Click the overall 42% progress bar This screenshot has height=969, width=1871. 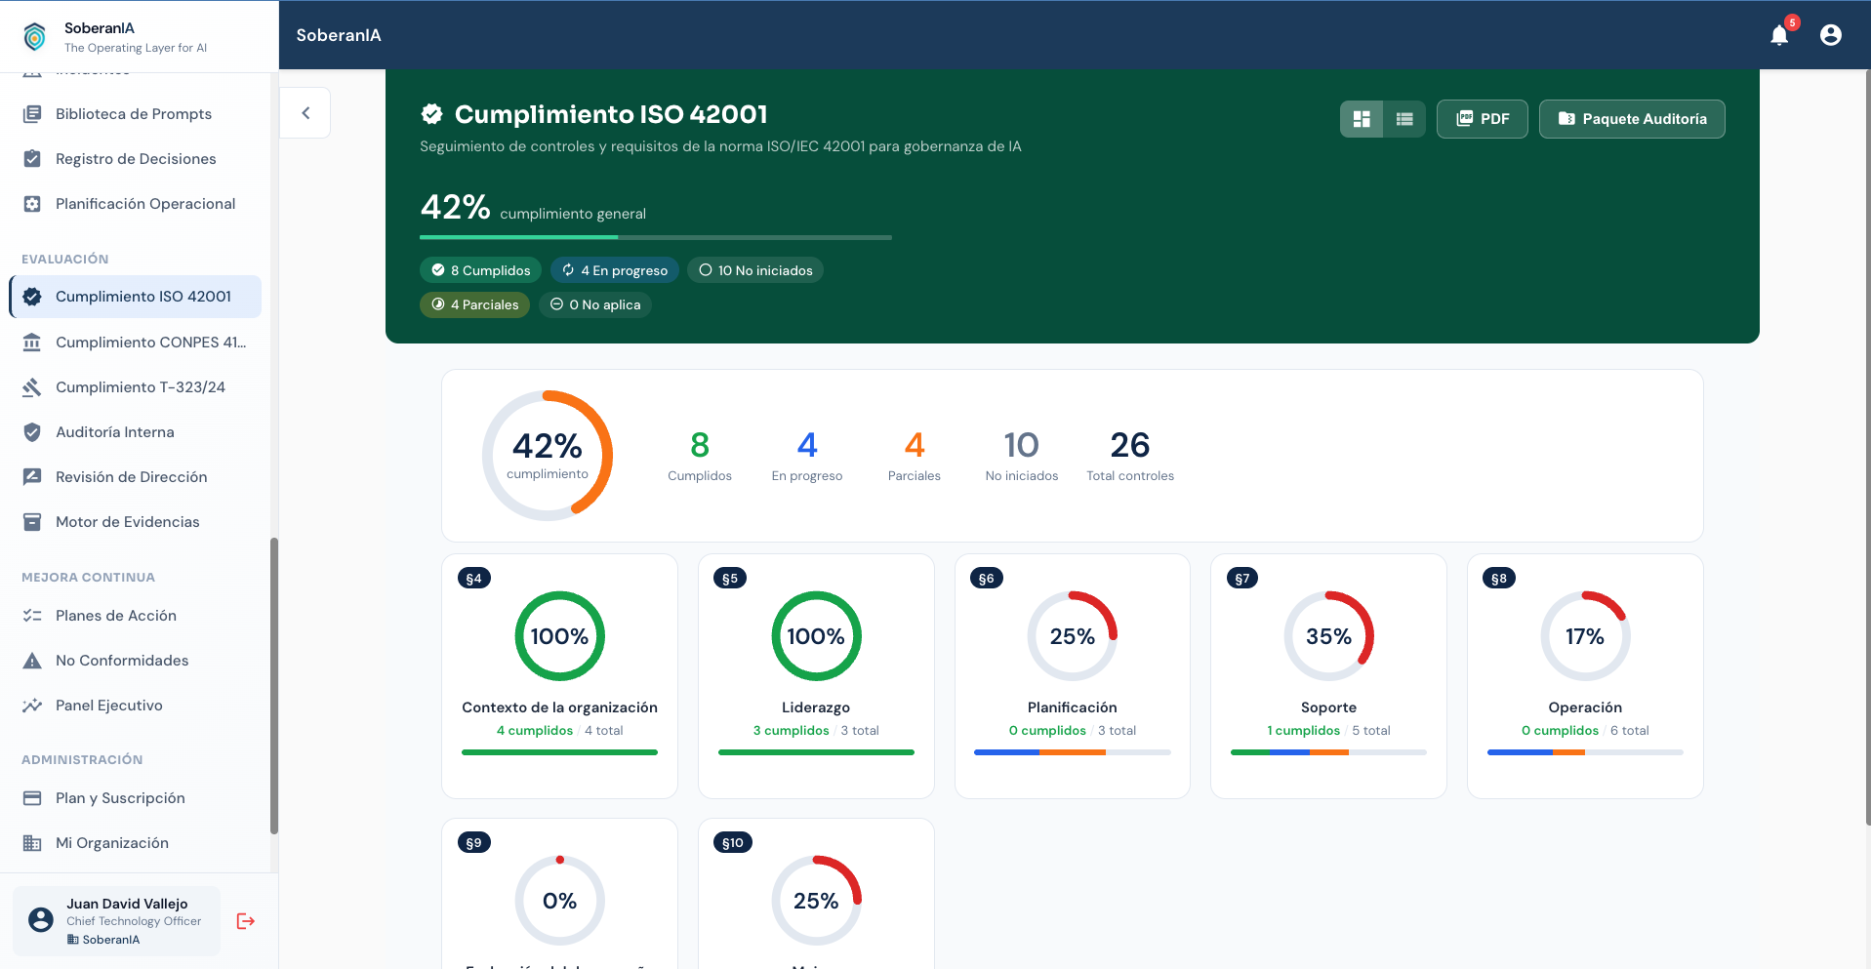656,237
